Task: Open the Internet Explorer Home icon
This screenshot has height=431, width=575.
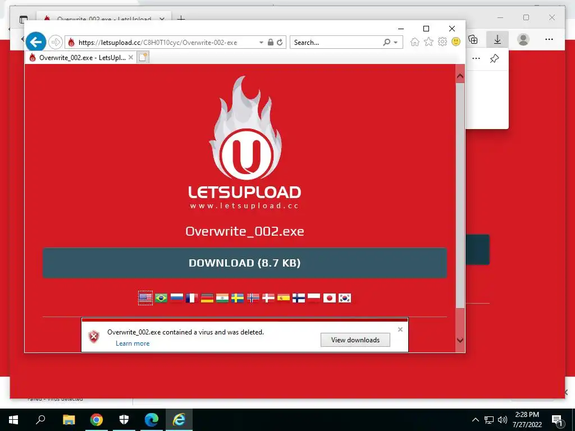Action: (x=415, y=42)
